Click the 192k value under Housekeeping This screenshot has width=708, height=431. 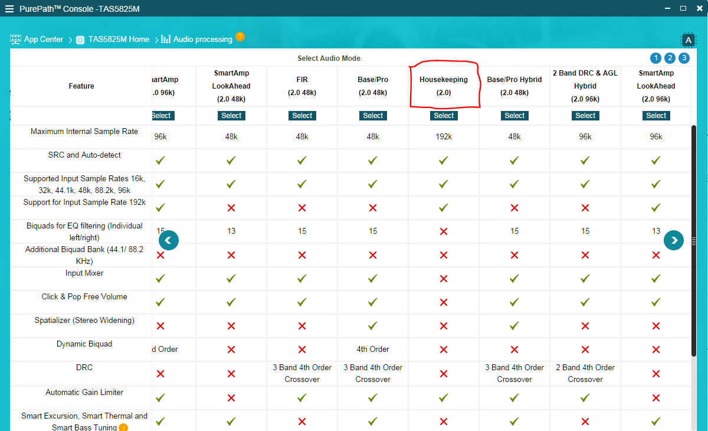pos(444,136)
